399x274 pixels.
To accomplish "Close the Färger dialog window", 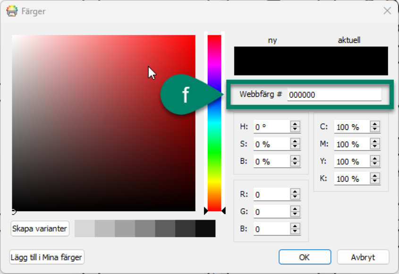I will pos(387,11).
